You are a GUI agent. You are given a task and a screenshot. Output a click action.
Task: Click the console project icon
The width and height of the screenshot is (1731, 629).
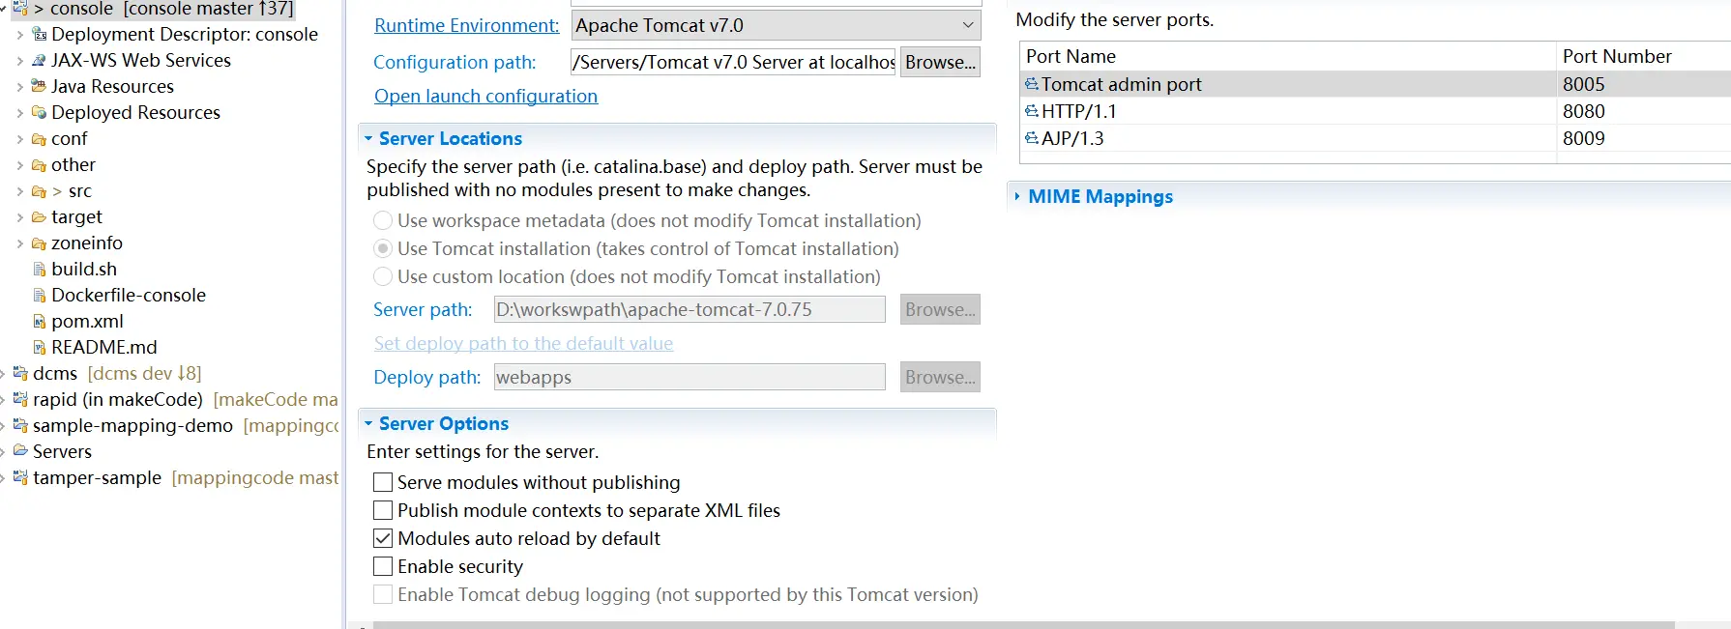click(x=20, y=8)
